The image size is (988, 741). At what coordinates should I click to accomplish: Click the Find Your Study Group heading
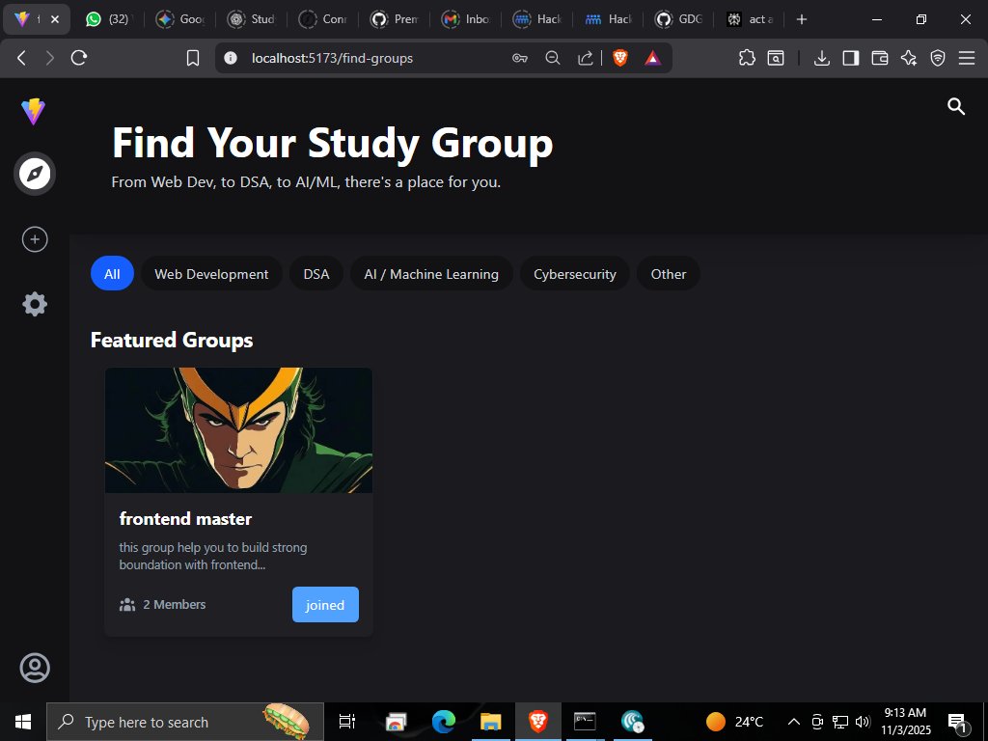click(333, 143)
